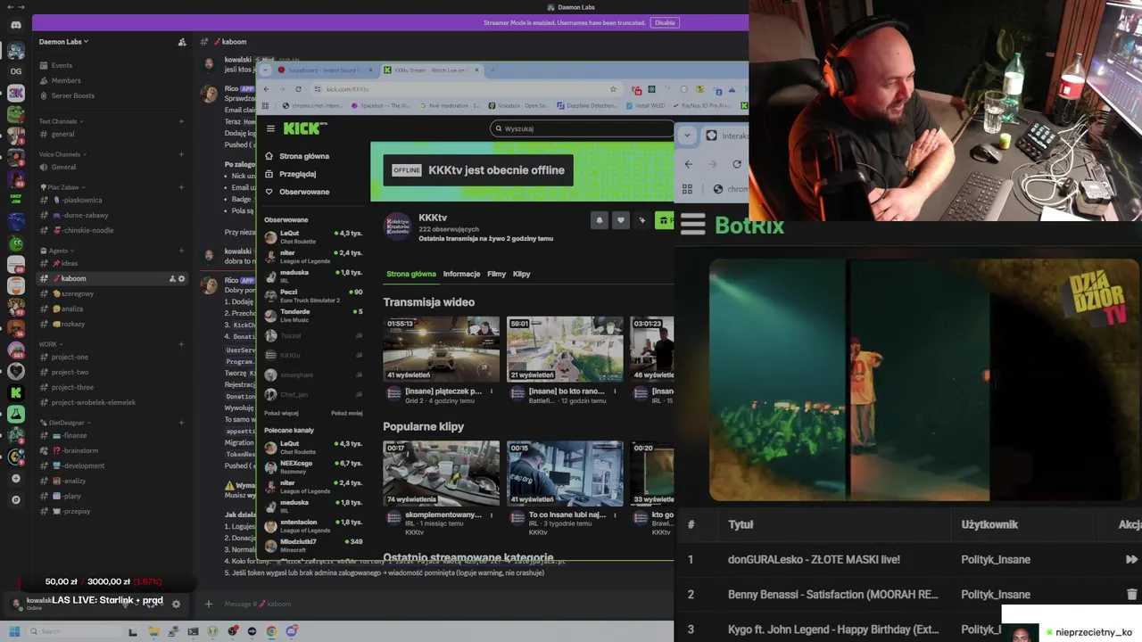This screenshot has width=1142, height=642.
Task: Collapse the Plac Zabaw category
Action: coord(62,187)
